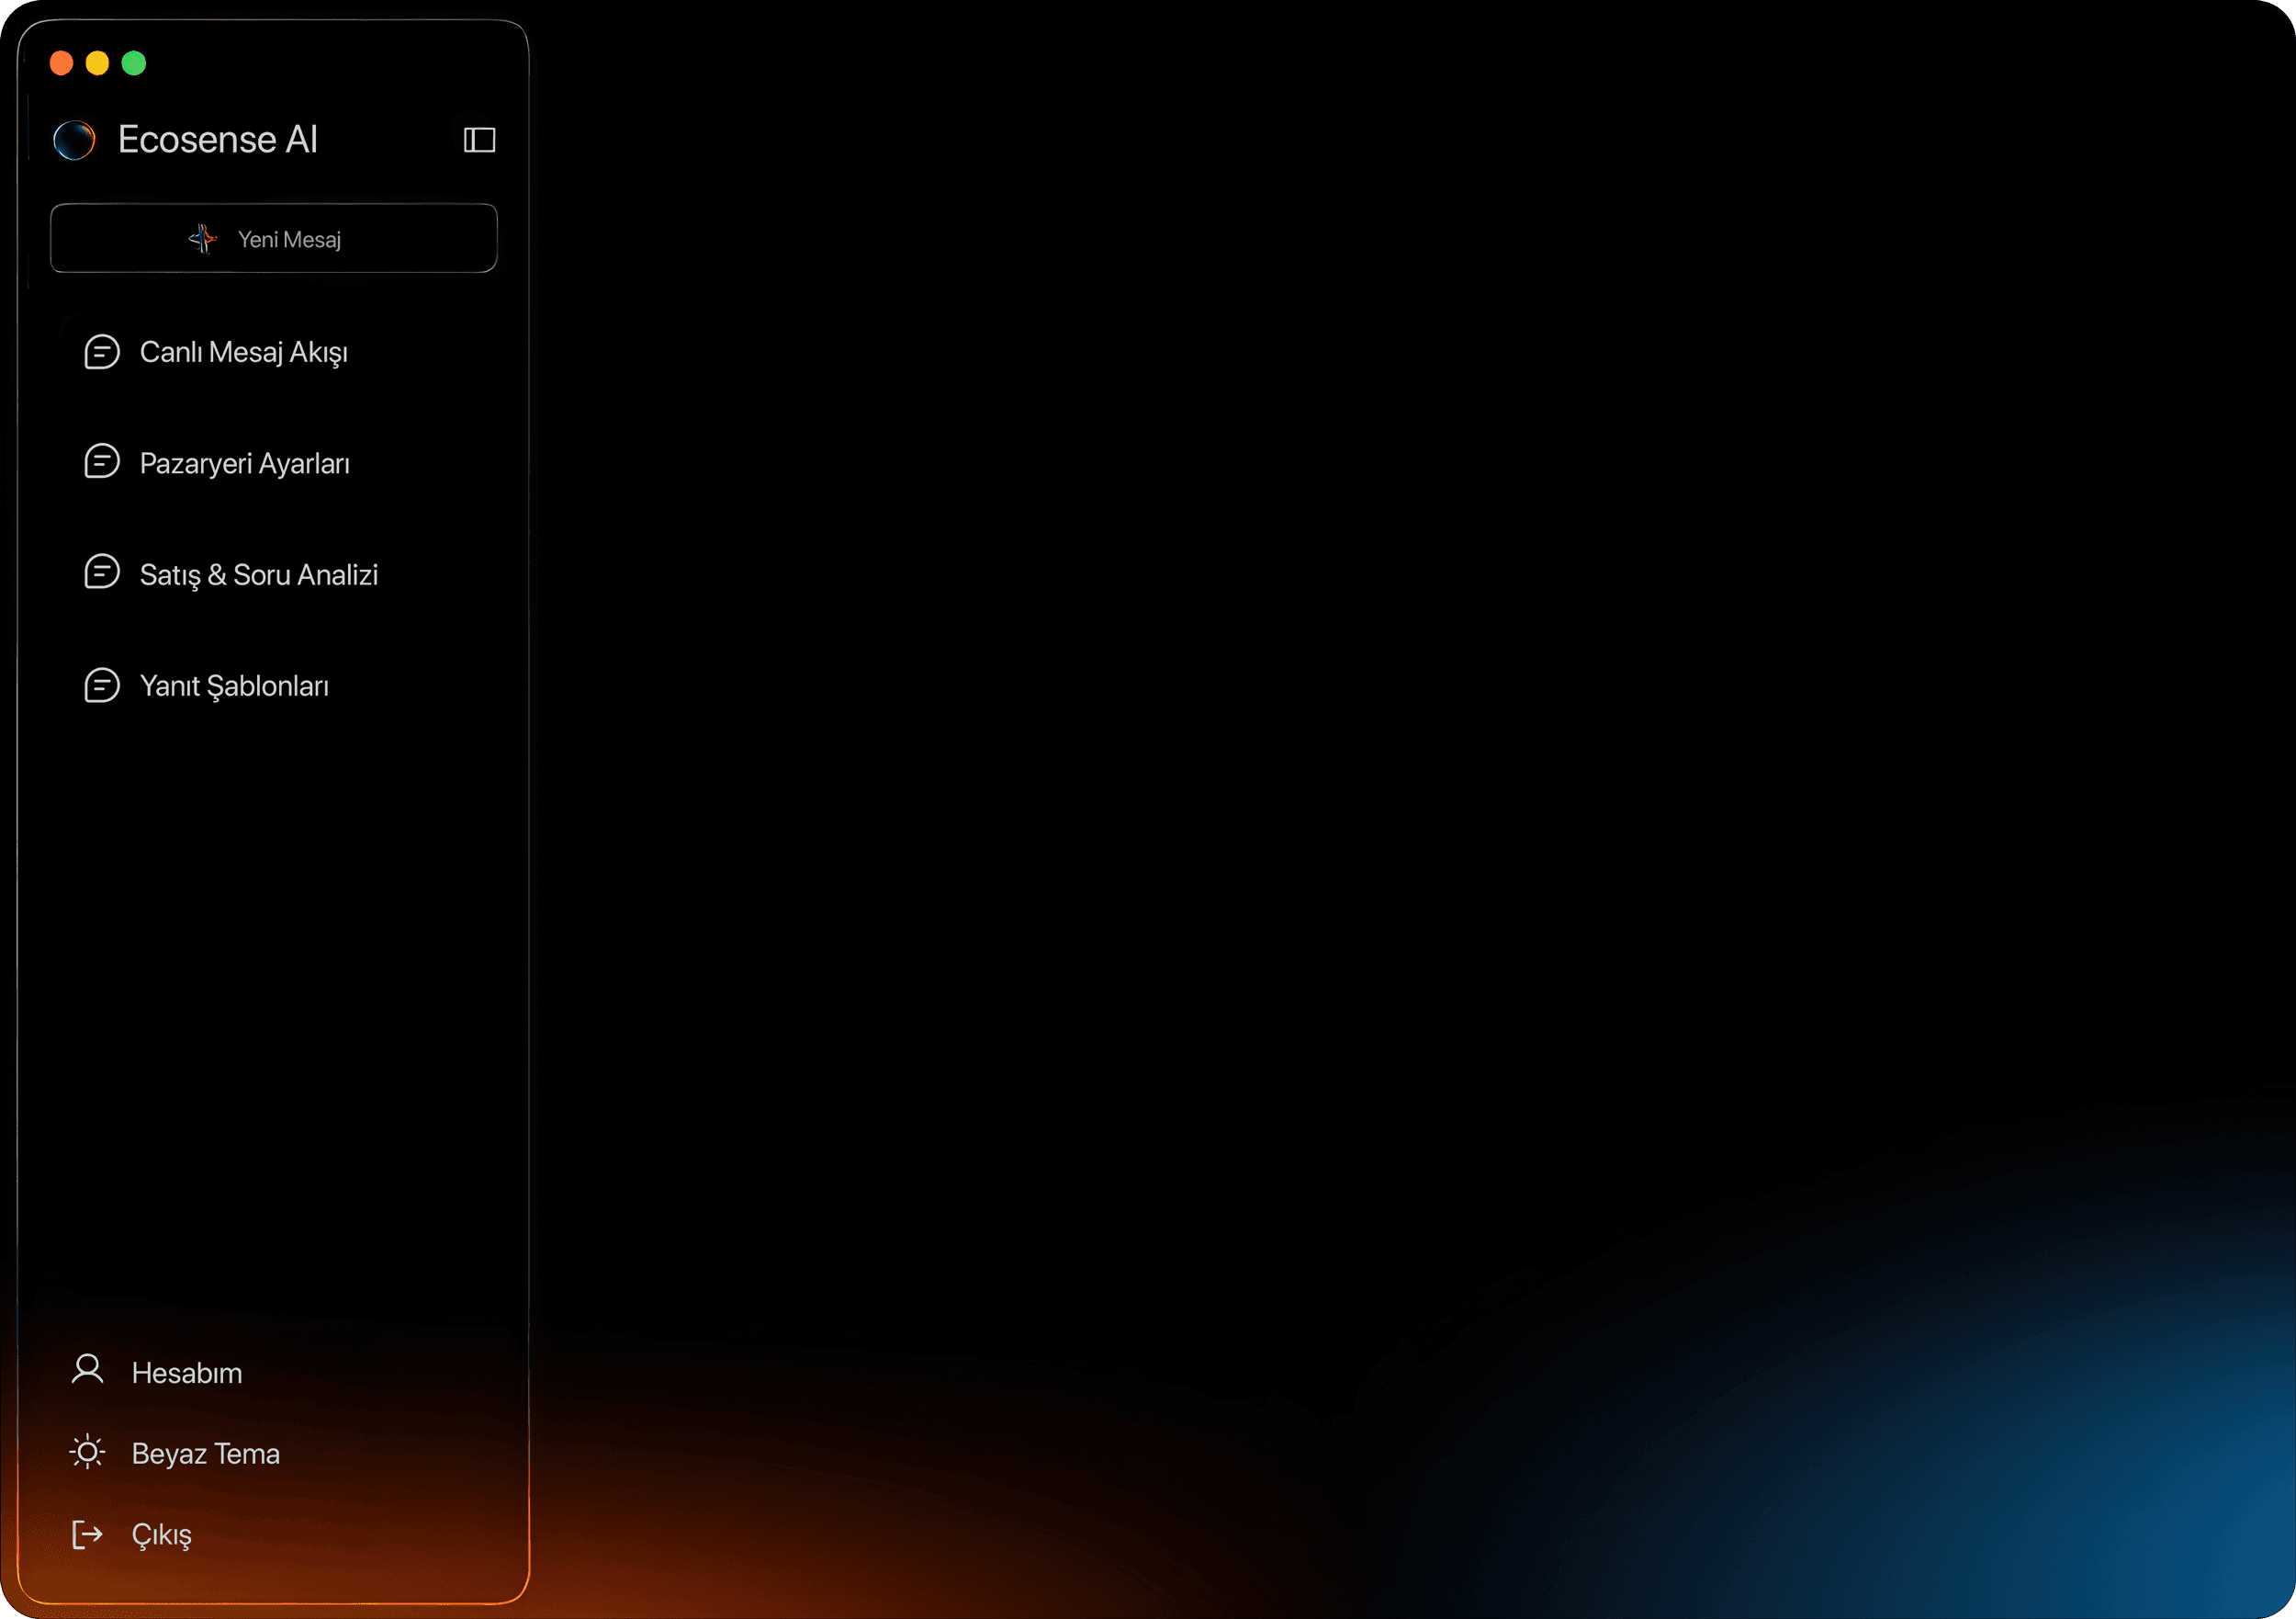Click the user profile icon beside Hesabım

(x=88, y=1370)
